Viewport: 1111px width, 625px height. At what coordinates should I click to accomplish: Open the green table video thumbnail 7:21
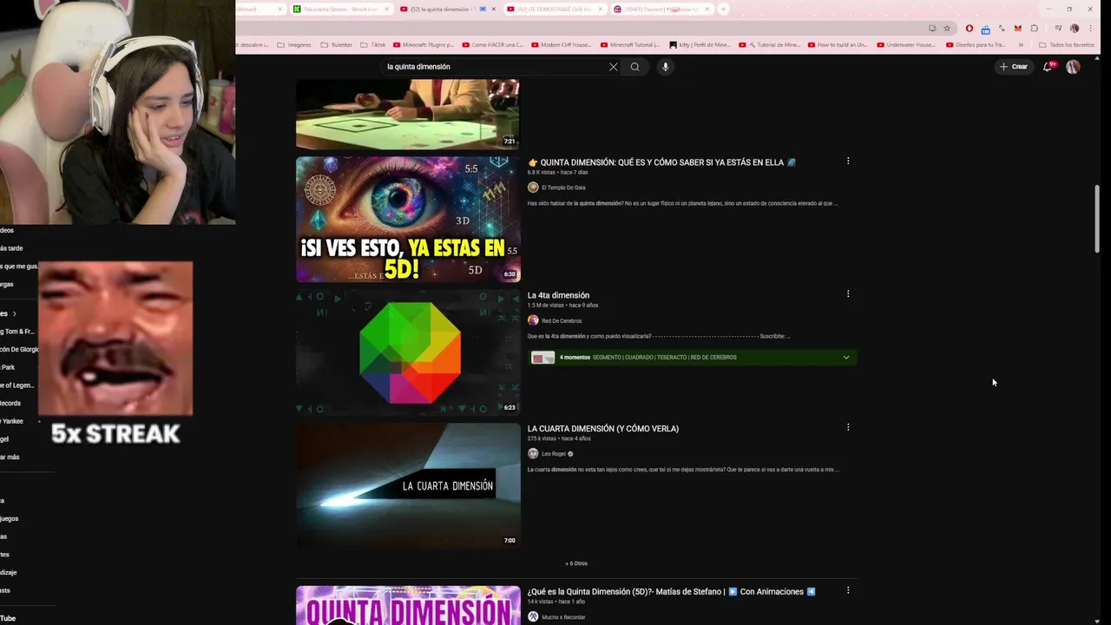408,114
